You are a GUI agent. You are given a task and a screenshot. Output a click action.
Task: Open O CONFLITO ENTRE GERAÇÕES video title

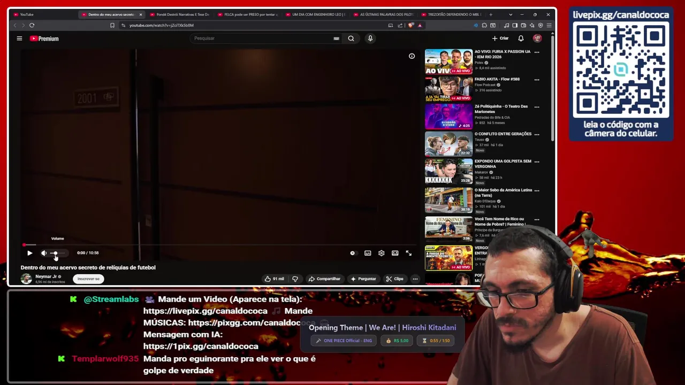503,134
